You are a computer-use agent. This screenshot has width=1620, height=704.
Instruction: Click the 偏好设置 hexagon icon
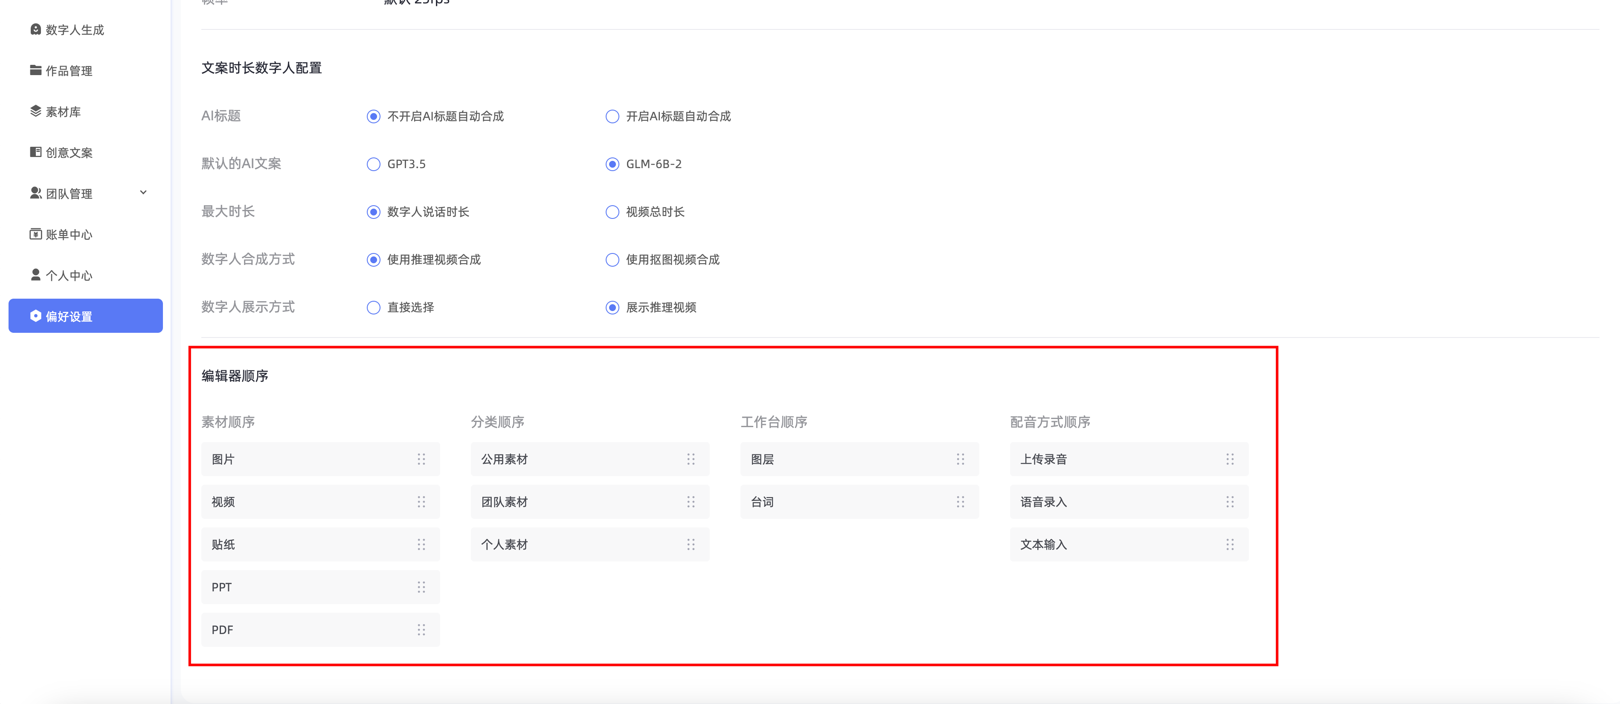pos(36,316)
